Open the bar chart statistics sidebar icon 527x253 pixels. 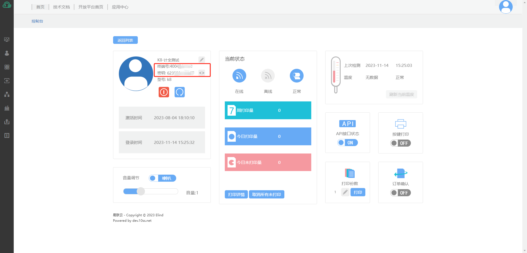tap(7, 108)
